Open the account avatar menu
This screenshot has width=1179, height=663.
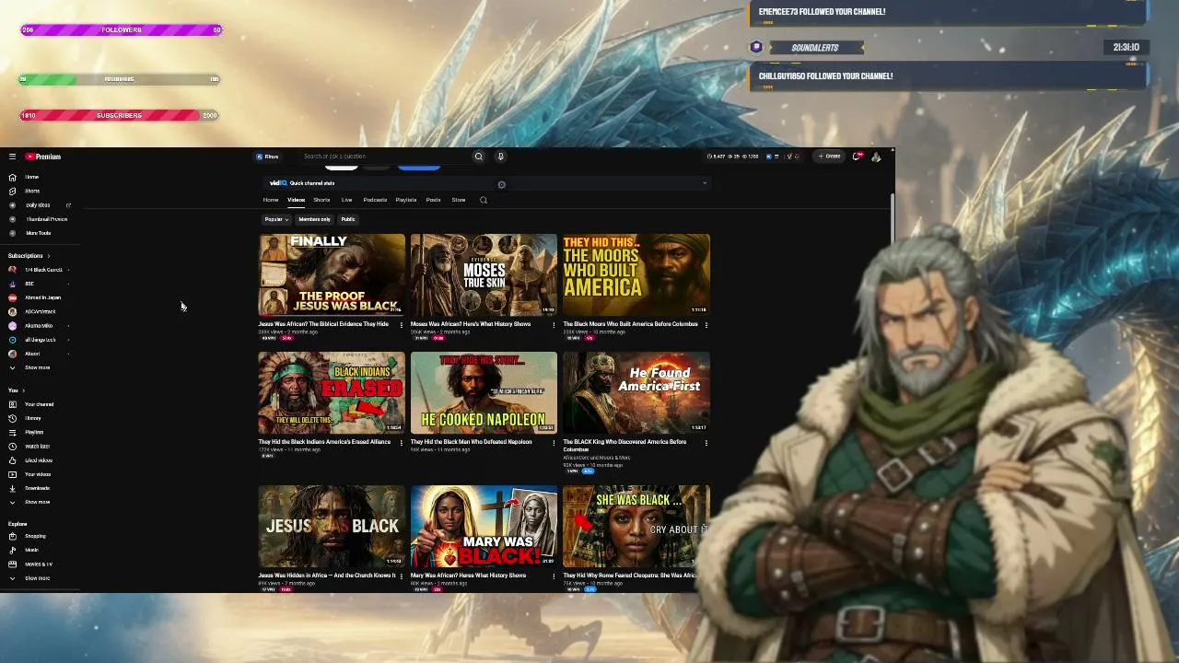(x=876, y=157)
